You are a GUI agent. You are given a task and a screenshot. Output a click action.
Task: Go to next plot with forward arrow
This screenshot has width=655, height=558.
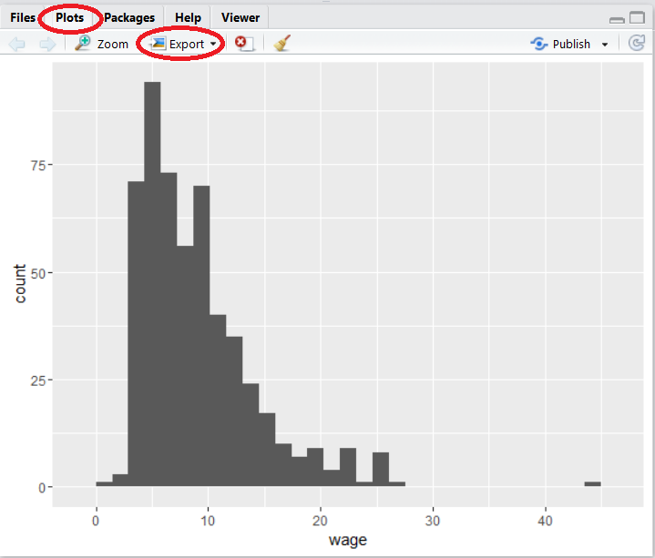click(x=47, y=44)
